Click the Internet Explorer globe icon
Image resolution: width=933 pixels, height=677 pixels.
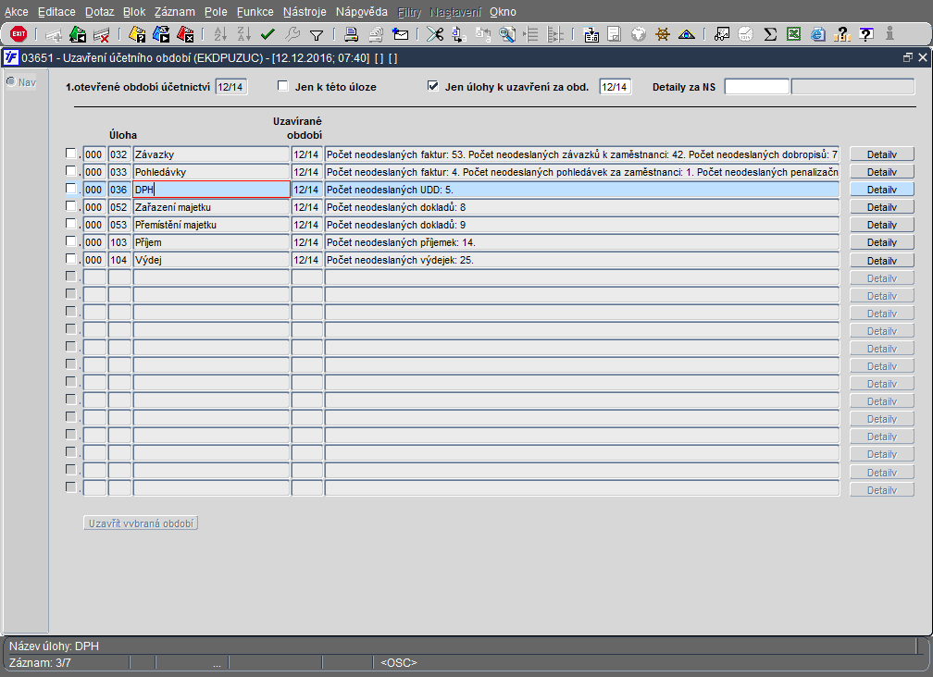point(818,34)
